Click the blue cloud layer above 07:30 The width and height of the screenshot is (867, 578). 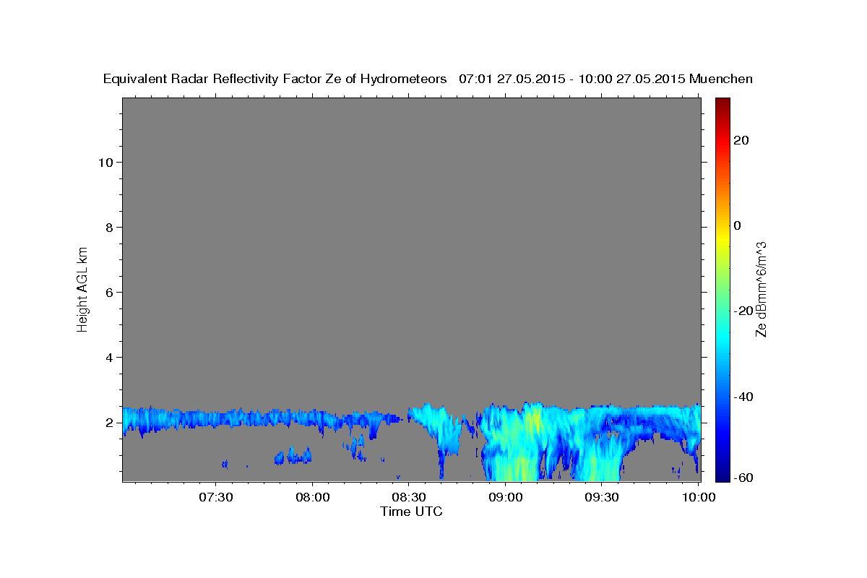(x=217, y=418)
